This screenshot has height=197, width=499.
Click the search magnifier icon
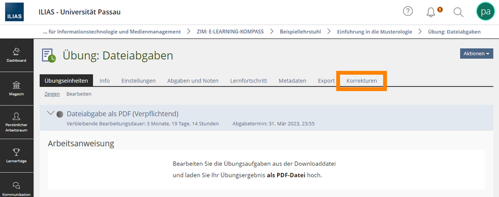point(458,12)
